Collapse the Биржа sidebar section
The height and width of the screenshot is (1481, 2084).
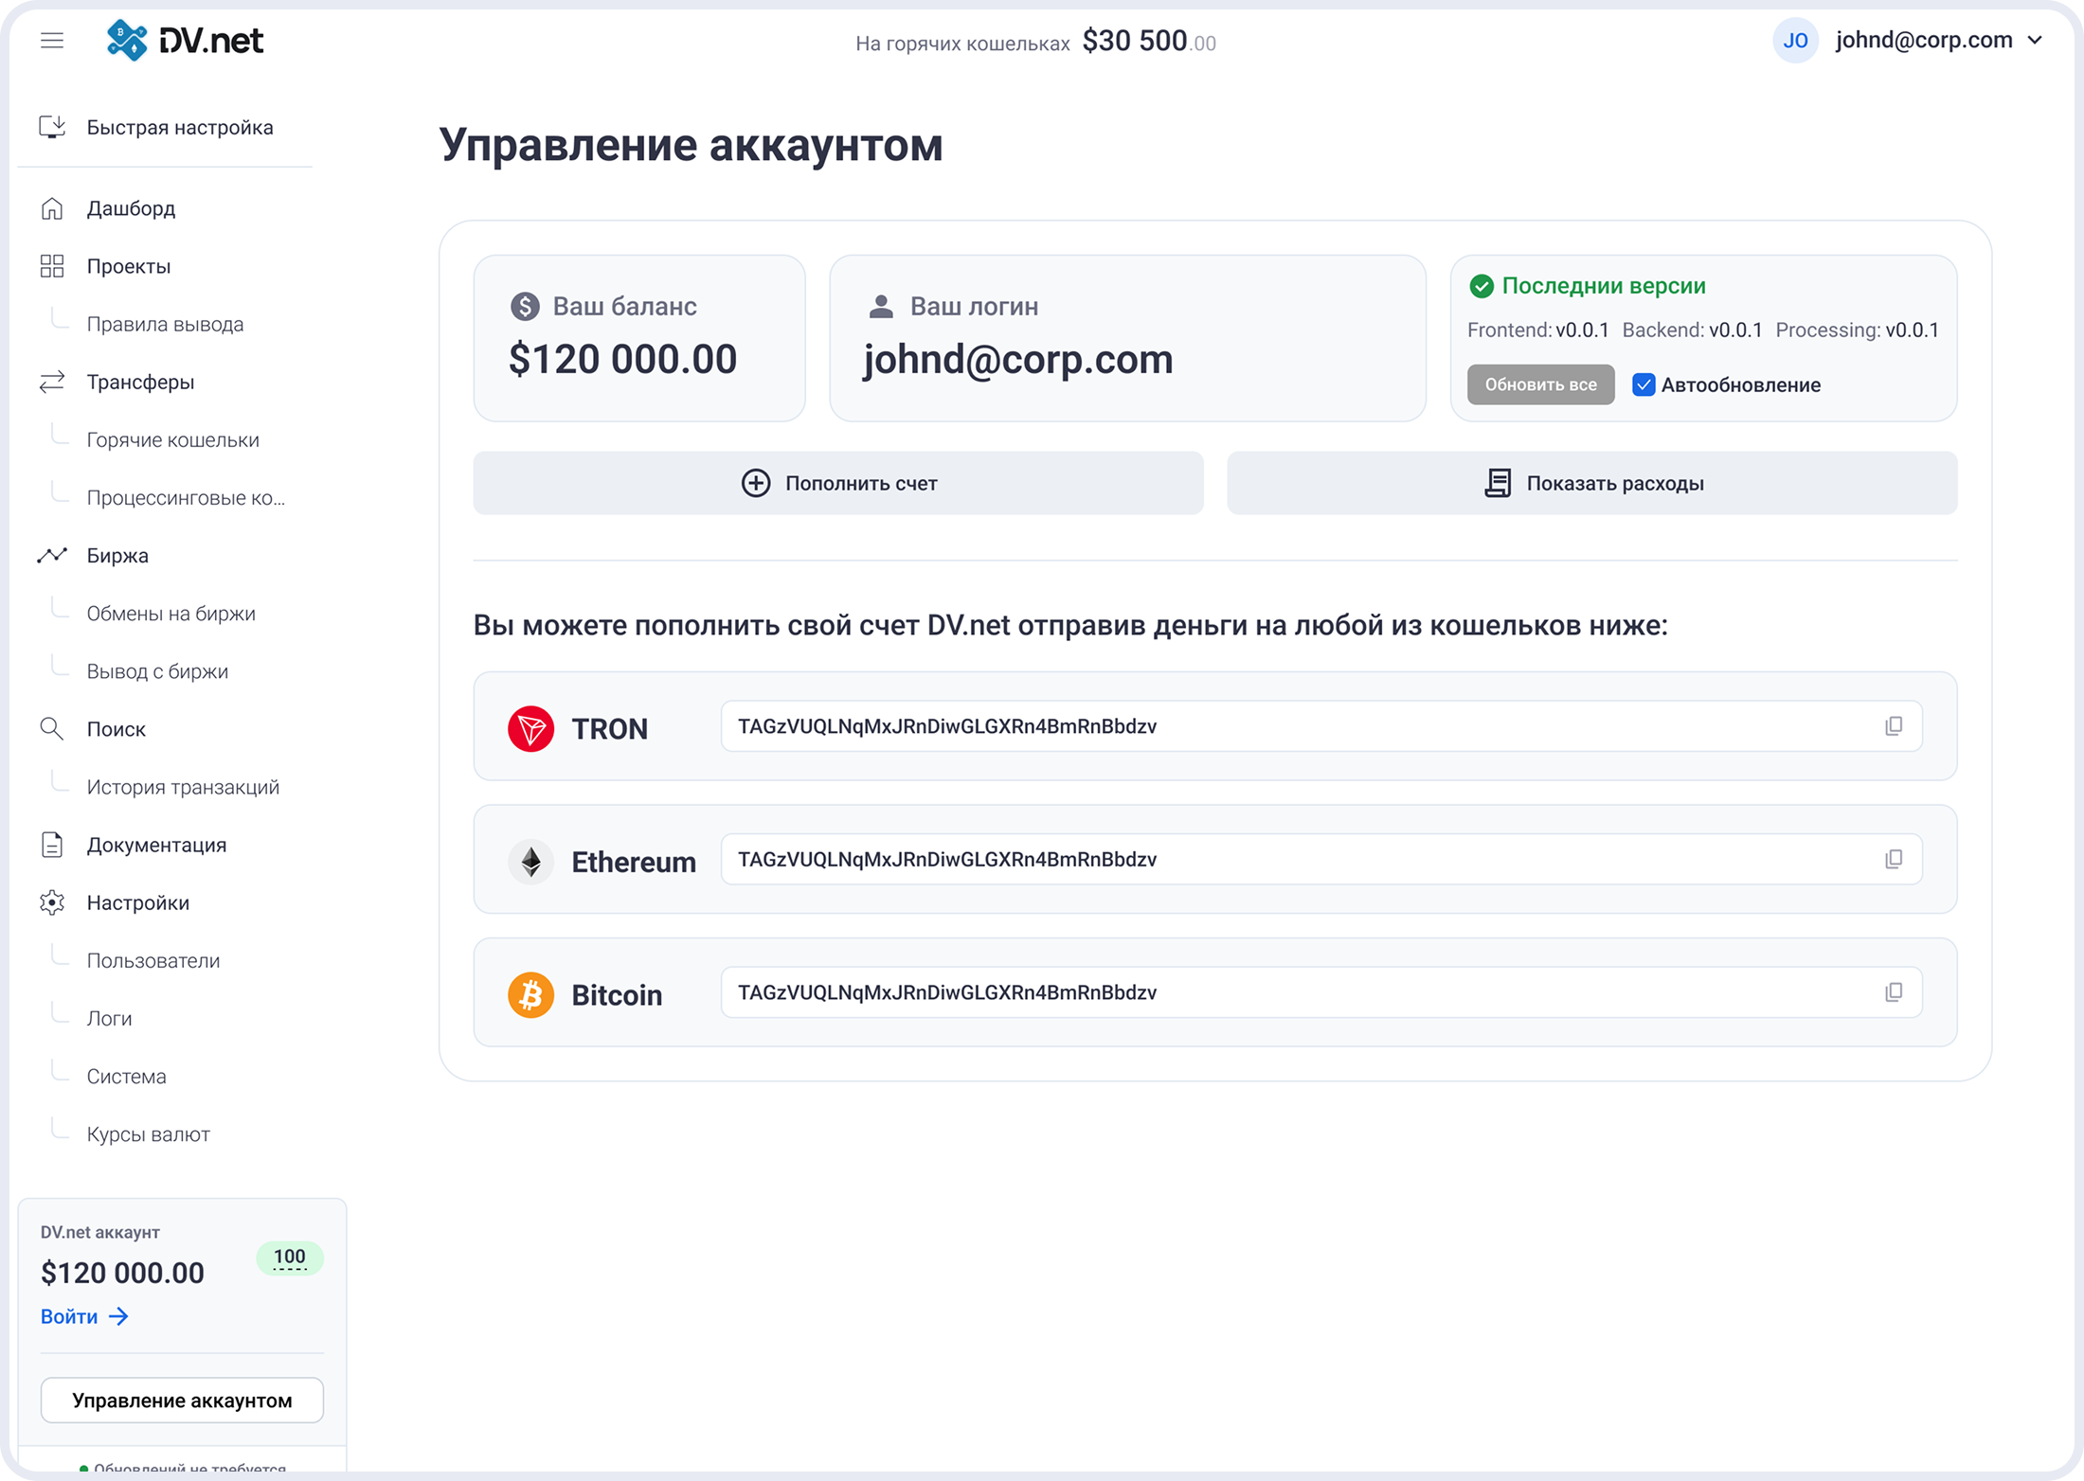(x=117, y=555)
